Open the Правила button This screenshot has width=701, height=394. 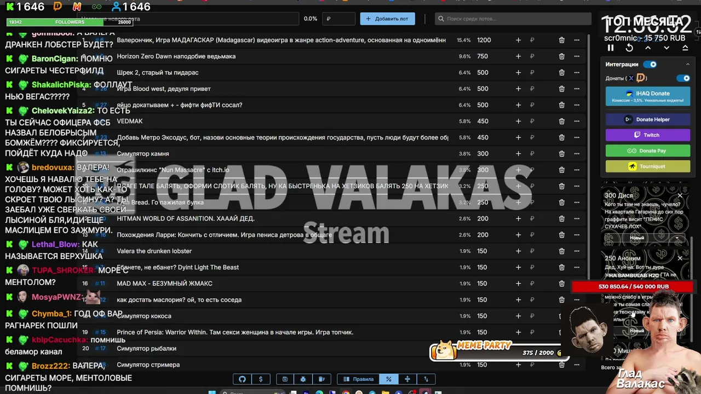pyautogui.click(x=358, y=379)
